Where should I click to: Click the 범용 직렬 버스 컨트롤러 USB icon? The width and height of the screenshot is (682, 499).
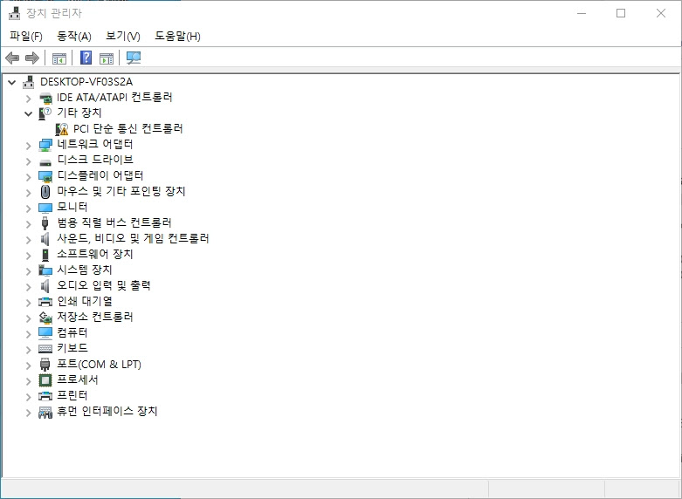click(45, 223)
